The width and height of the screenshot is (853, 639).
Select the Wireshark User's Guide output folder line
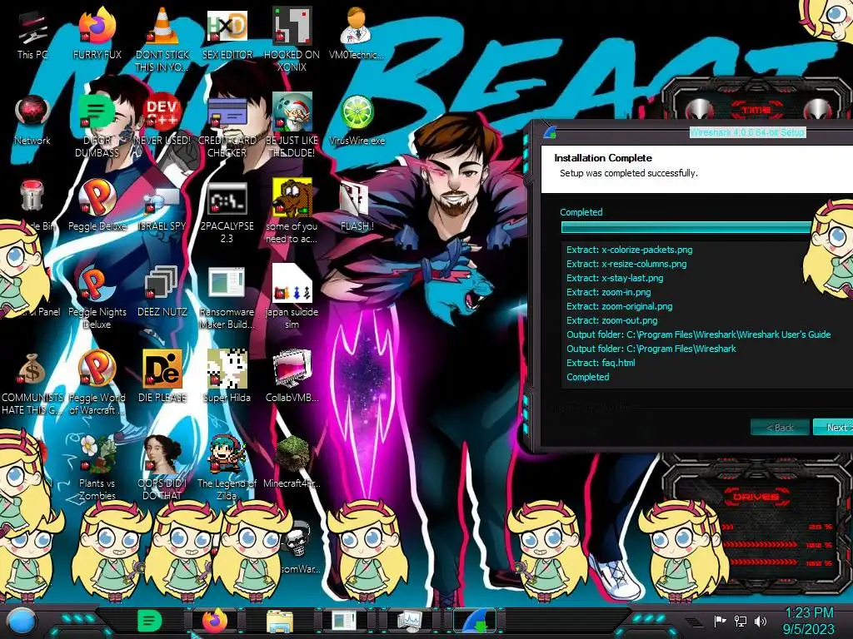click(699, 334)
